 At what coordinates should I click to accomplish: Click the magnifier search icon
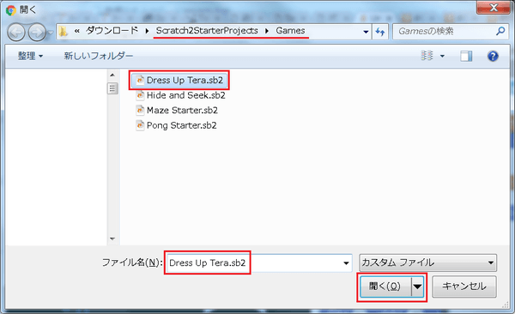click(x=500, y=31)
